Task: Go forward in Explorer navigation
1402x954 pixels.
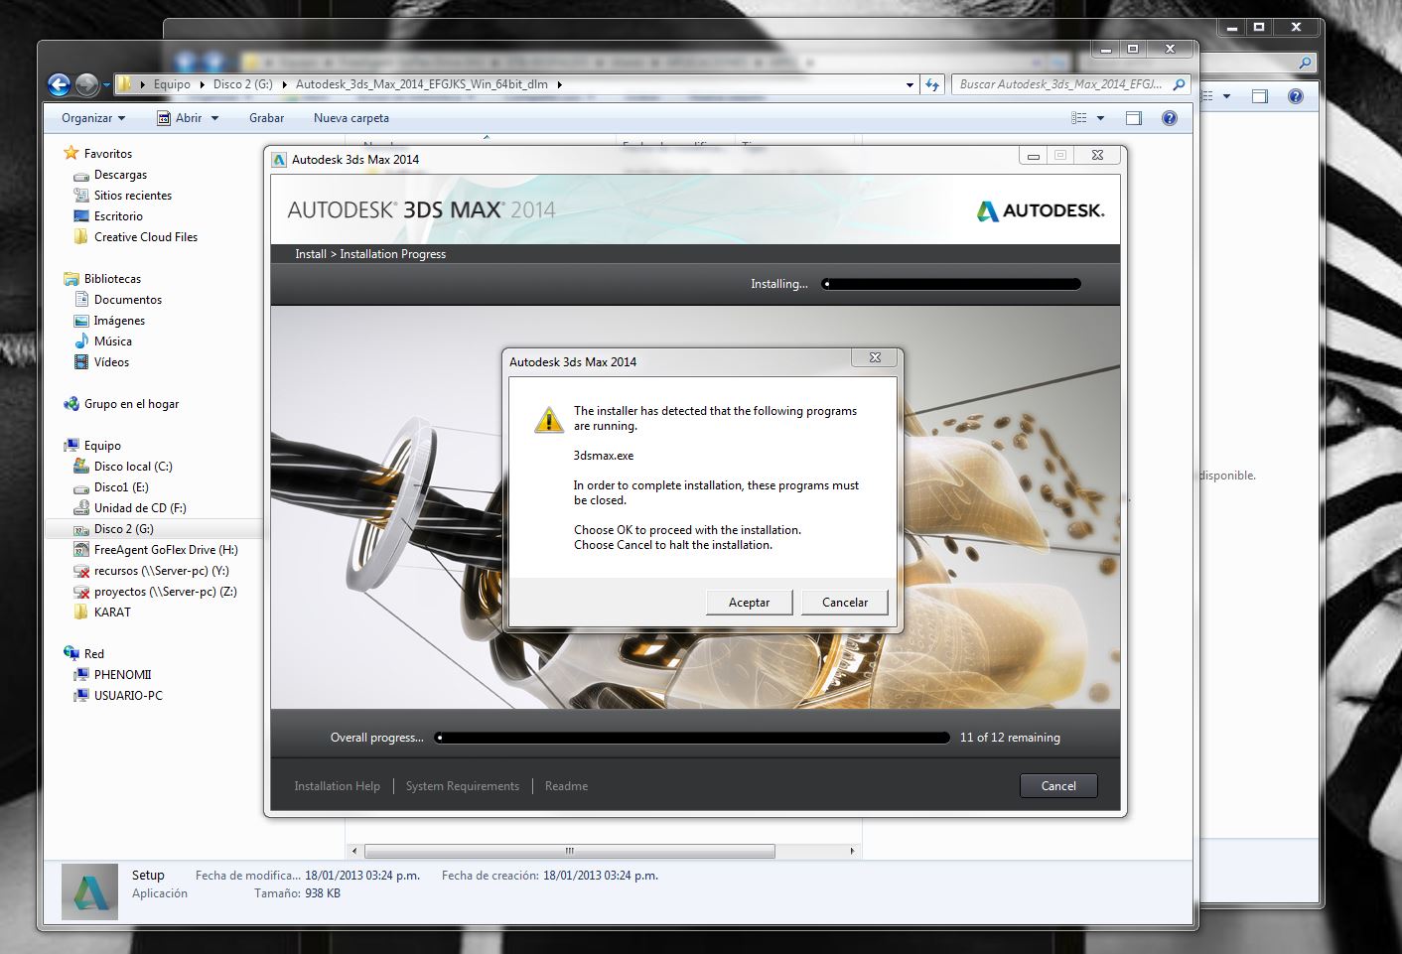Action: coord(86,85)
